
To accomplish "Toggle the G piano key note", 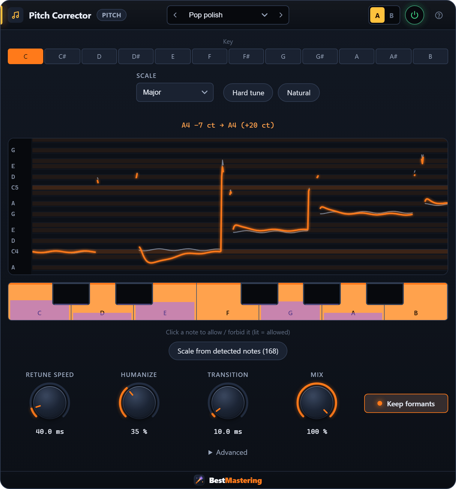I will (290, 313).
